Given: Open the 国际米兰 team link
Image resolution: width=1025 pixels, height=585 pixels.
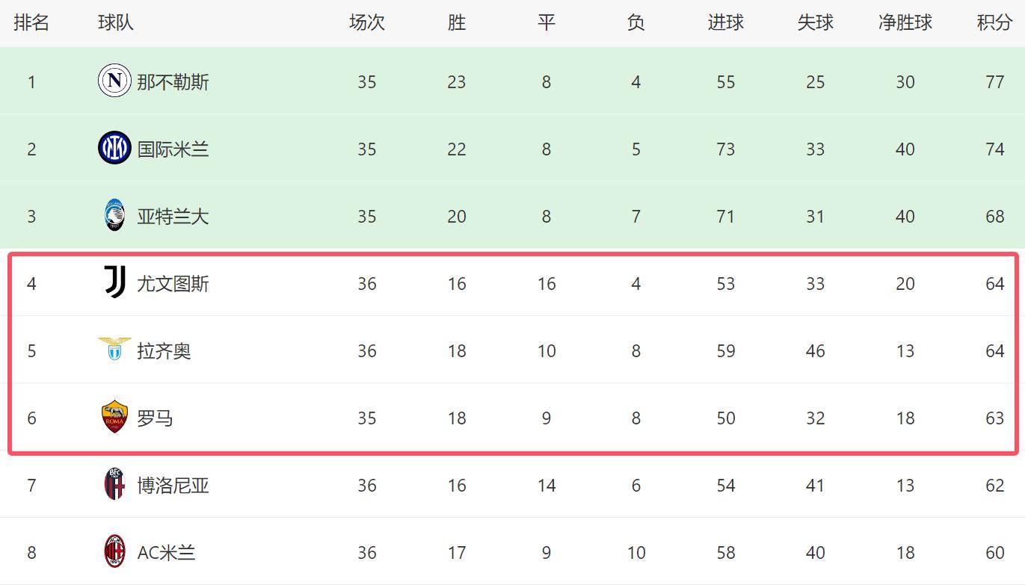Looking at the screenshot, I should point(173,149).
